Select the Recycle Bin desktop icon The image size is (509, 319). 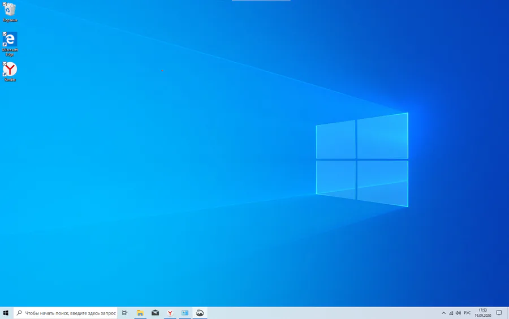pyautogui.click(x=10, y=12)
